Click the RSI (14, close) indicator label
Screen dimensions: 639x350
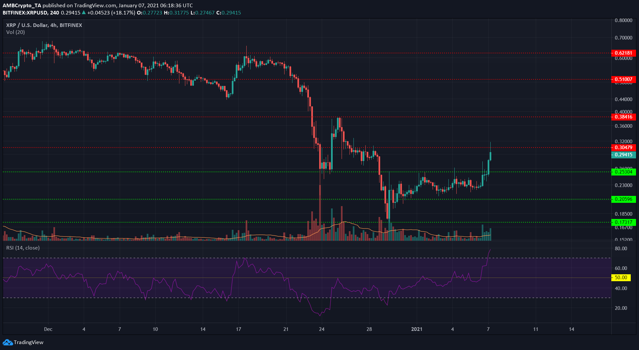[23, 248]
